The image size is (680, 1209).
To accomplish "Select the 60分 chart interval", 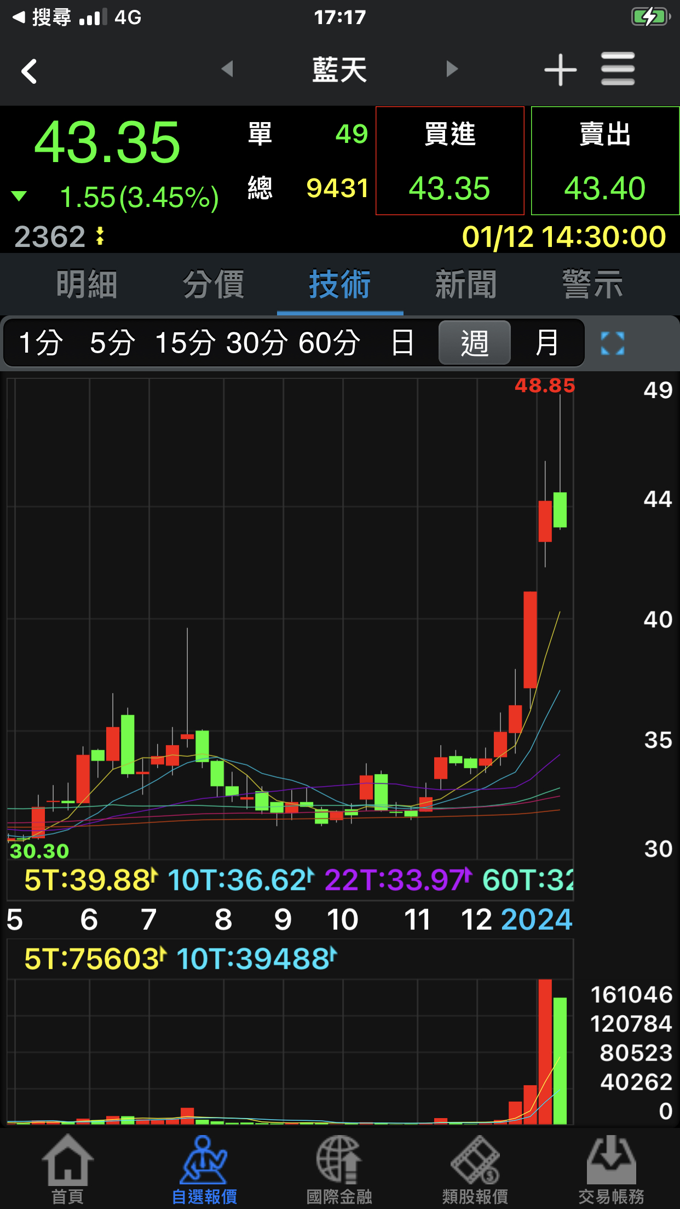I will [x=329, y=343].
